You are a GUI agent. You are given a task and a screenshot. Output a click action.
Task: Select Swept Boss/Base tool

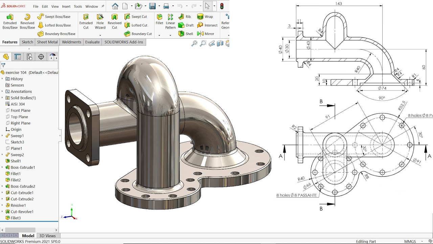tap(54, 17)
